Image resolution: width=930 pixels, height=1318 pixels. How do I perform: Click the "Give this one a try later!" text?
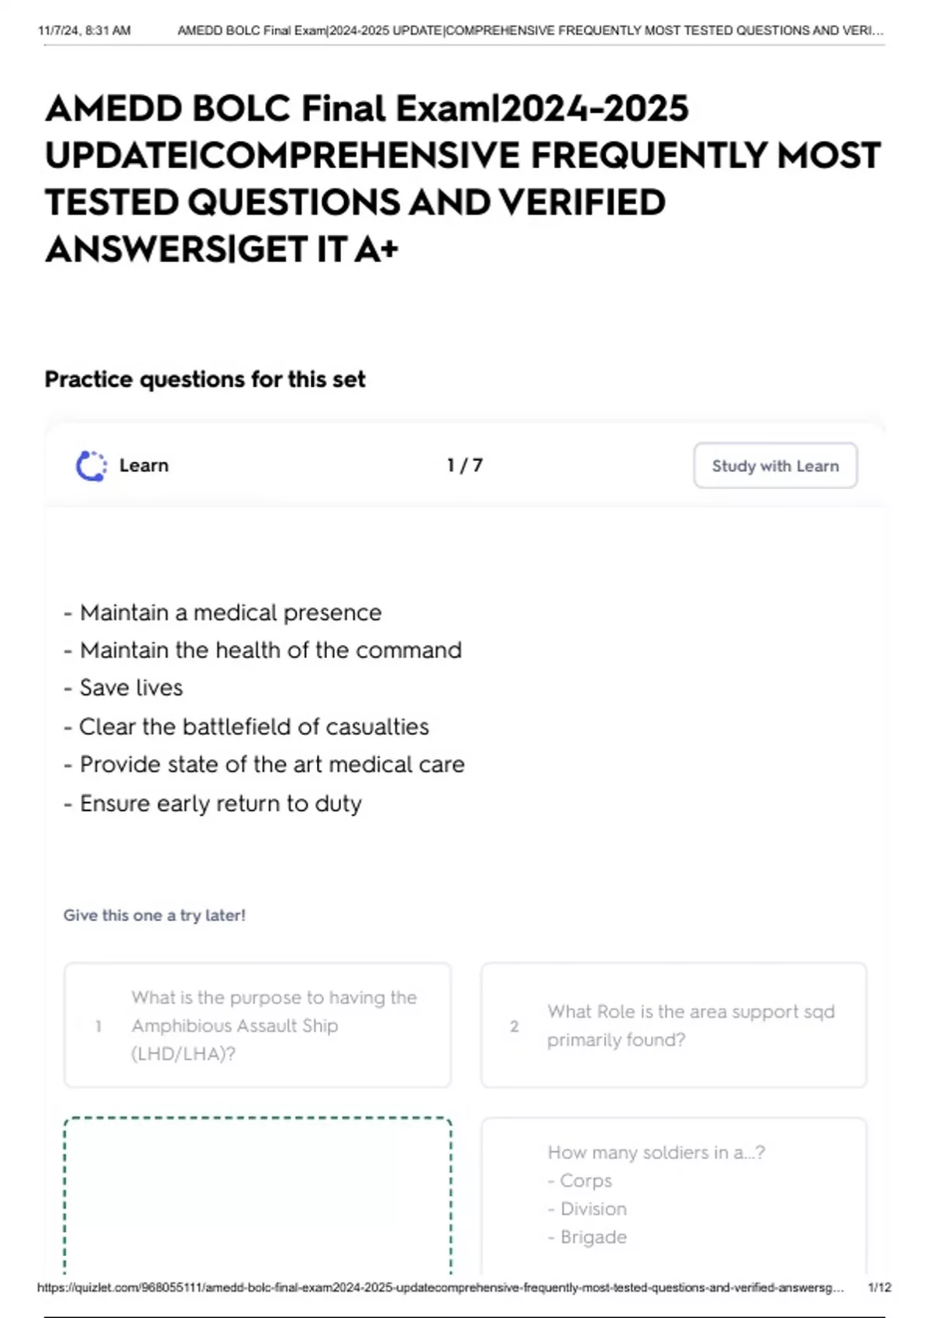(154, 915)
